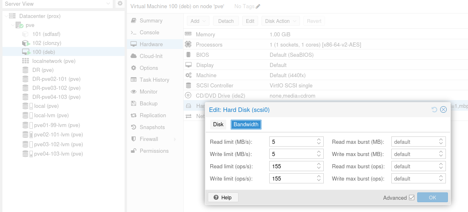Viewport: 468px width, 212px height.
Task: Toggle the Advanced checkbox
Action: 411,198
